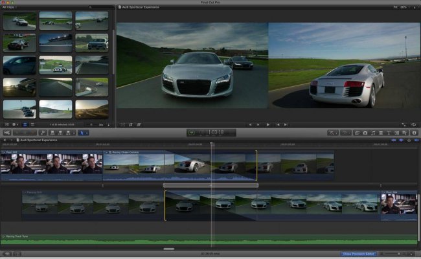Open the Retime speed menu
The width and height of the screenshot is (421, 259).
click(x=345, y=133)
